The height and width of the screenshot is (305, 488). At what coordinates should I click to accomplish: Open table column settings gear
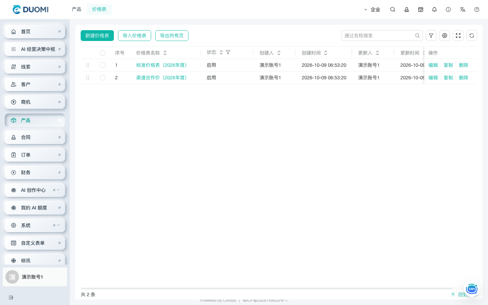pos(445,36)
